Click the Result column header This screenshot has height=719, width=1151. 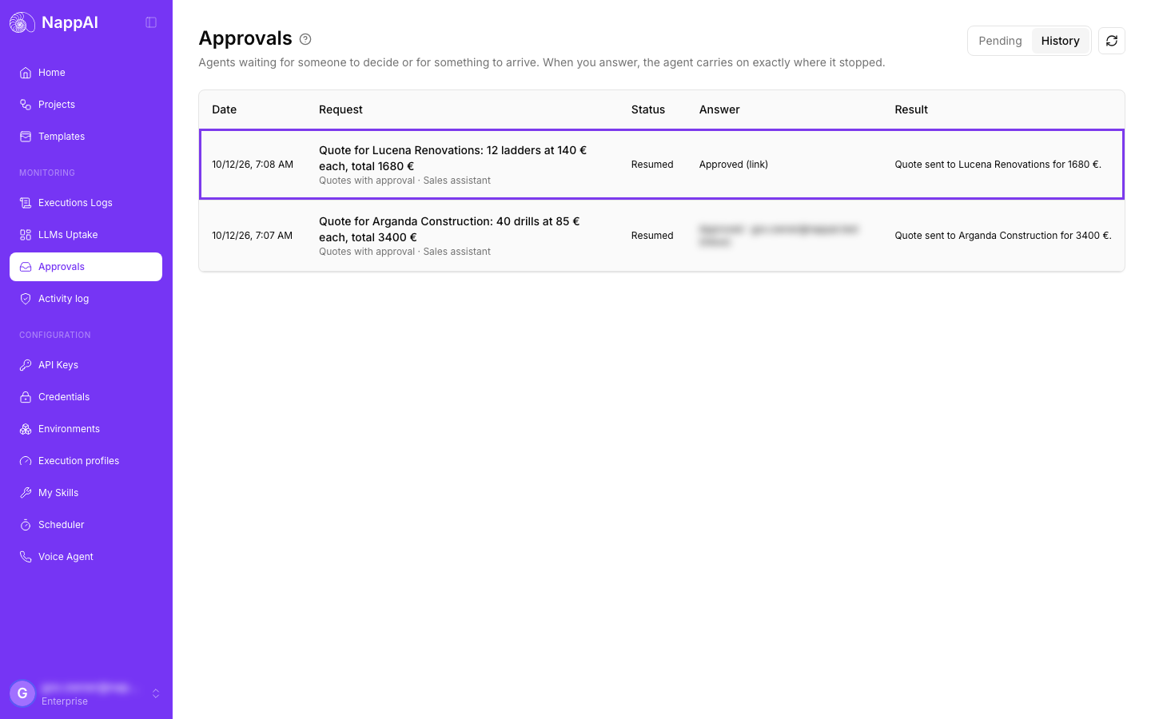[911, 109]
